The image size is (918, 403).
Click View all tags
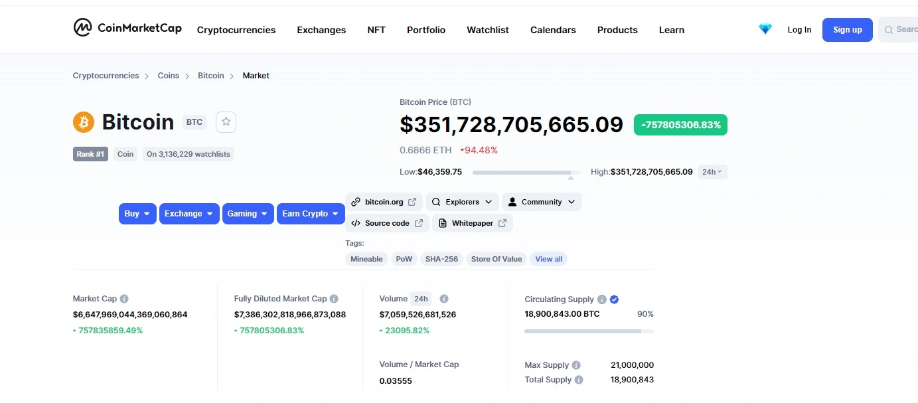549,259
